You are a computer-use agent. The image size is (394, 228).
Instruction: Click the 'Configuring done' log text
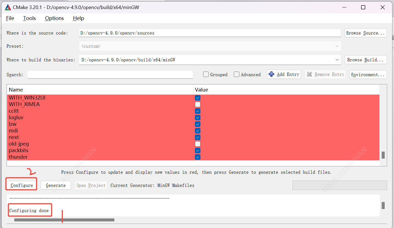(29, 210)
